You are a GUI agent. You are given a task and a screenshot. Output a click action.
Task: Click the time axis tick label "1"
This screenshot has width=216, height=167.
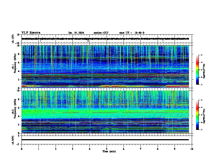[x=39, y=149]
